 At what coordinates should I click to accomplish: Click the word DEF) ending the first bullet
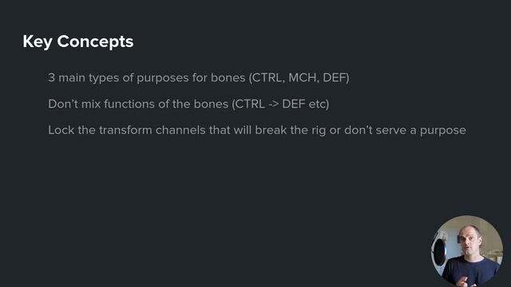[335, 78]
